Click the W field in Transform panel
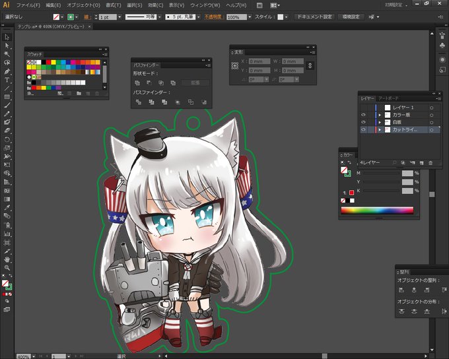Viewport: 449px width, 359px height. point(293,61)
